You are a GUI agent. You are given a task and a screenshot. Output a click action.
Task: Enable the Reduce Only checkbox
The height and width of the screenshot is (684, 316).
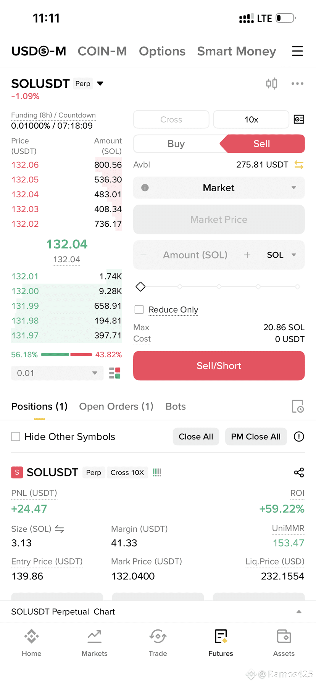click(139, 310)
